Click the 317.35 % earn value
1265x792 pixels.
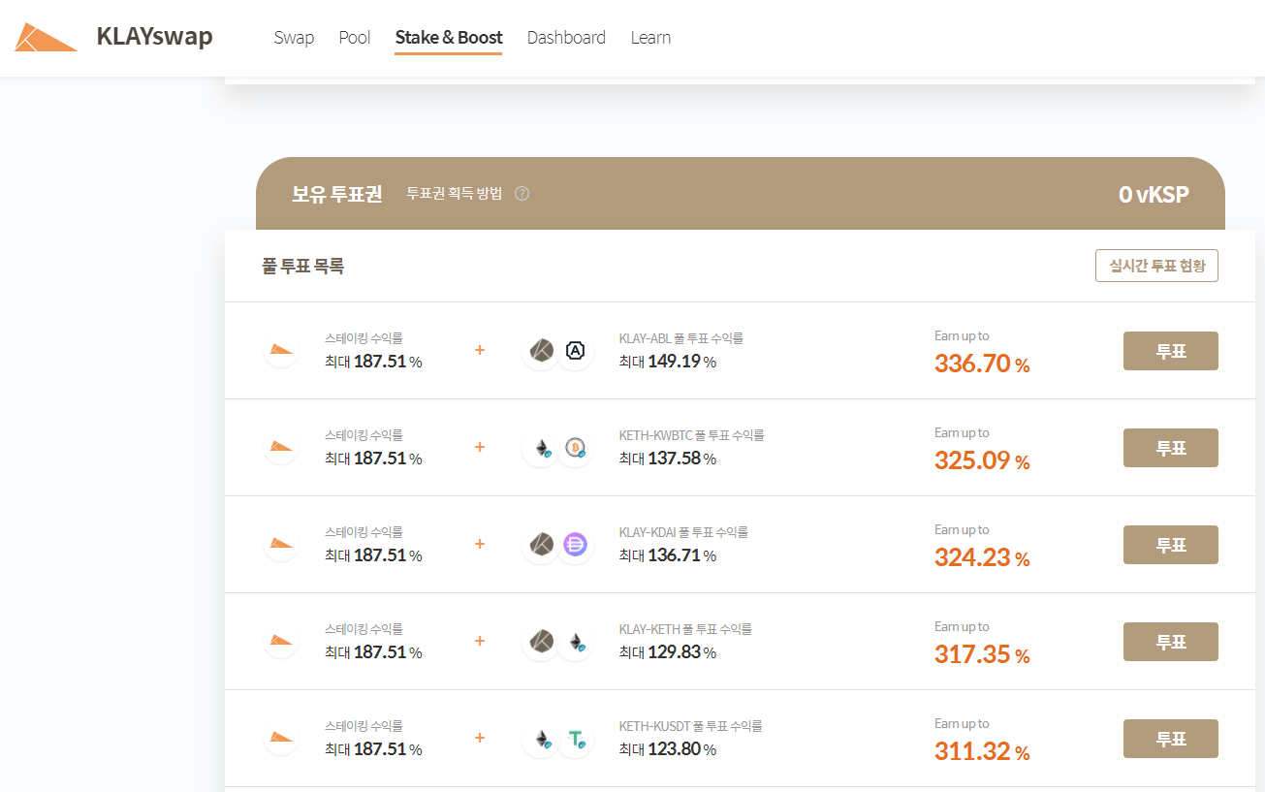[x=982, y=654]
